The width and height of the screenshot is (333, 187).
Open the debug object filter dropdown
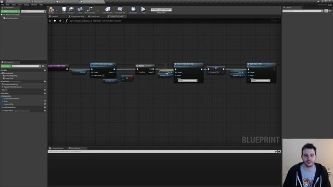click(x=161, y=10)
